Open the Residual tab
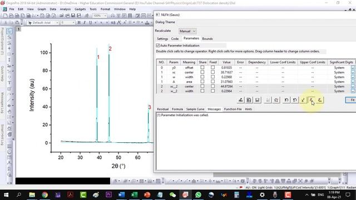The width and height of the screenshot is (356, 200). pyautogui.click(x=163, y=109)
